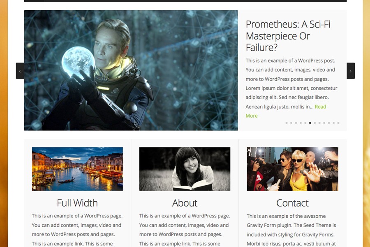Click the active dark pagination dot

[x=310, y=123]
